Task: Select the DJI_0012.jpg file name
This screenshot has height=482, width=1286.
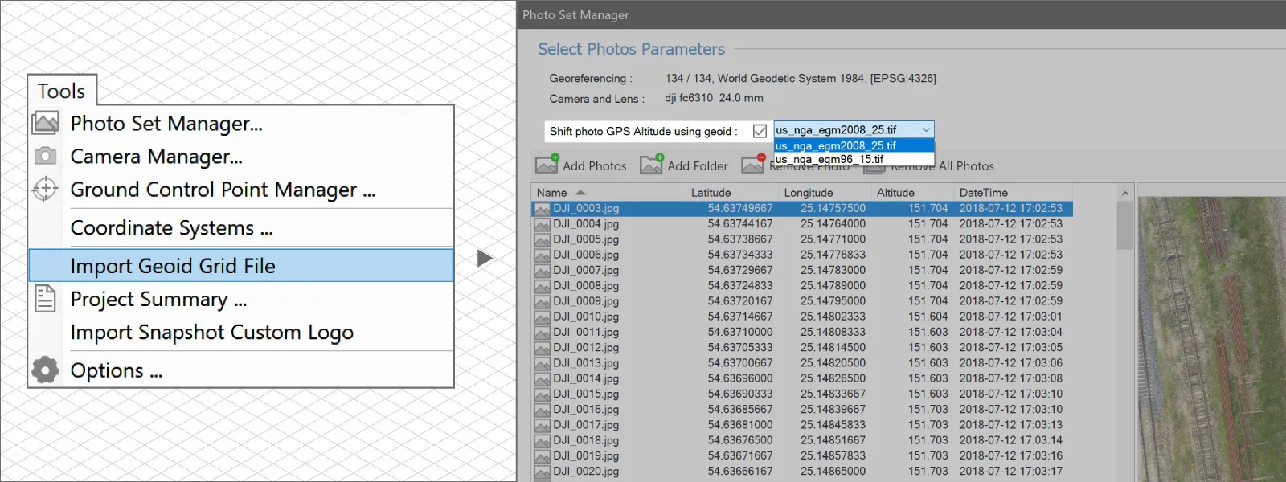Action: 586,348
